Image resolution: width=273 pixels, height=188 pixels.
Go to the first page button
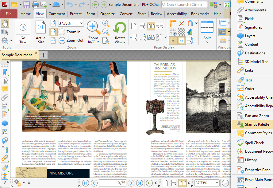pyautogui.click(x=86, y=183)
